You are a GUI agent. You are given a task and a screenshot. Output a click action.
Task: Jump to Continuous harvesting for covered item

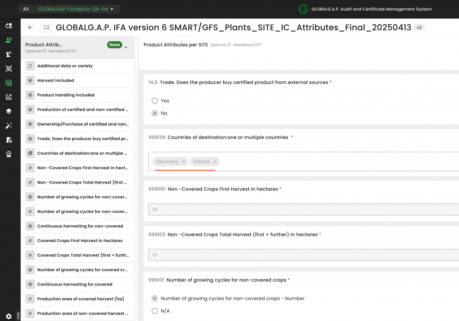click(74, 284)
